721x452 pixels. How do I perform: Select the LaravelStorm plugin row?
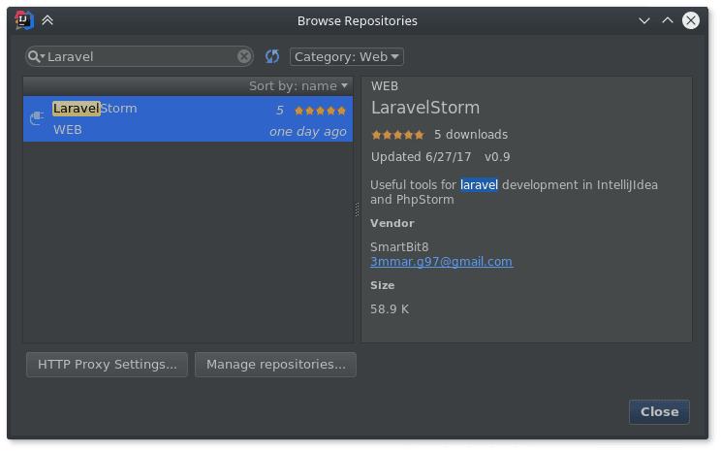187,119
